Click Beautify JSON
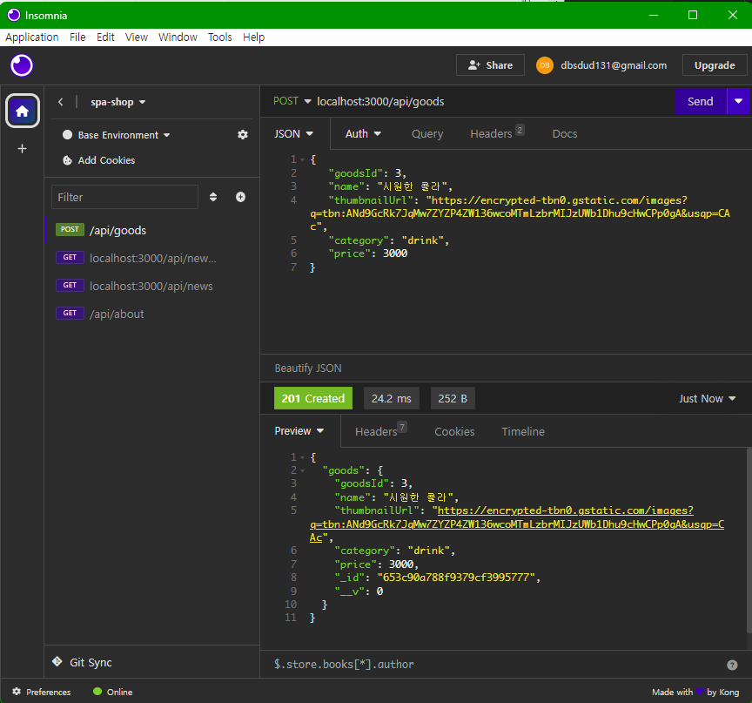 click(308, 368)
